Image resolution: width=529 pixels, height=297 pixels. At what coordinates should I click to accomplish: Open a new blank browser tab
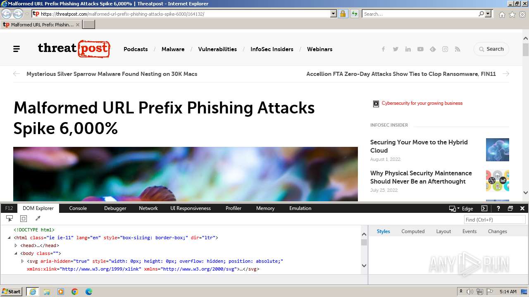[x=89, y=24]
